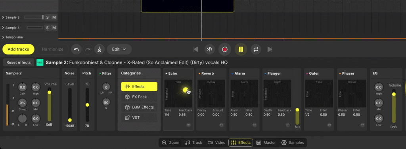Viewport: 406px width, 149px height.
Task: Toggle the Filter power indicator
Action: click(x=100, y=74)
